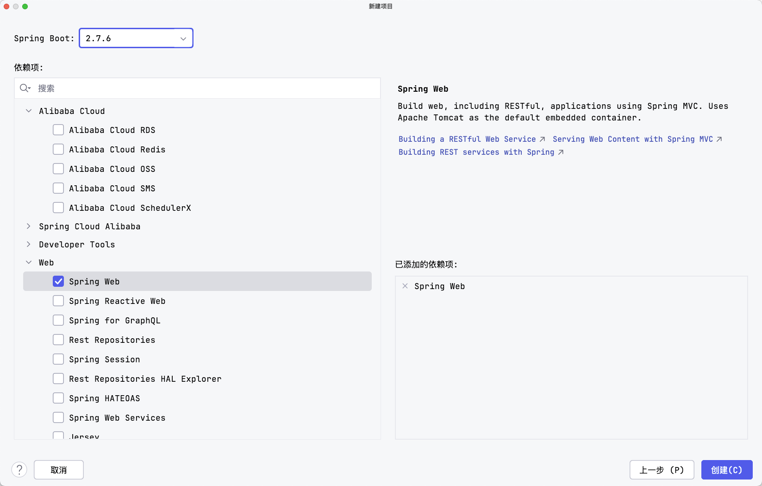
Task: Check the Spring HATEOAS checkbox
Action: (x=58, y=398)
